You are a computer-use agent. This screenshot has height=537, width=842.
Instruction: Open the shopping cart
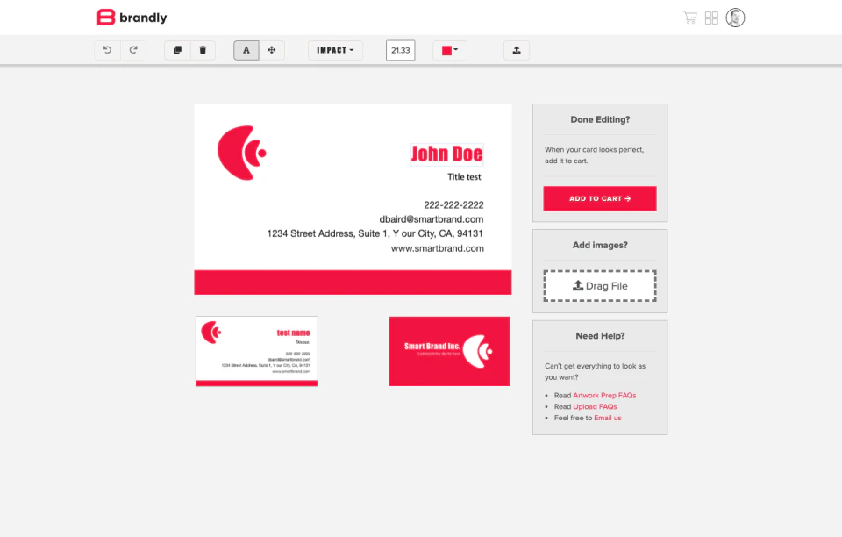[x=689, y=17]
